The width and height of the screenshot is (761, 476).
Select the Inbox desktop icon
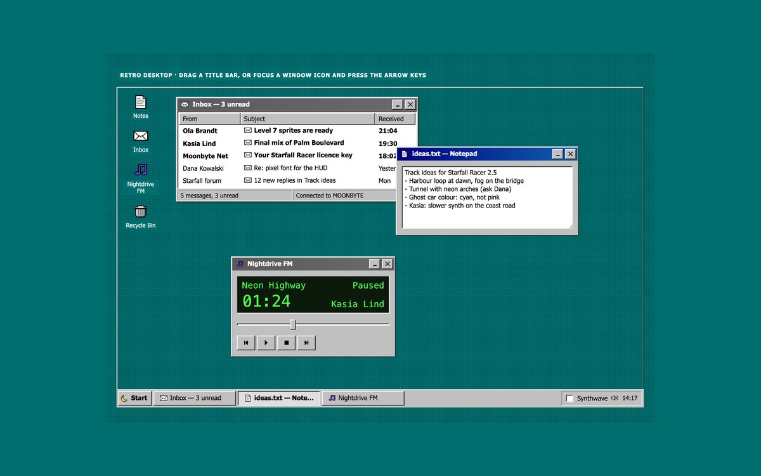141,141
